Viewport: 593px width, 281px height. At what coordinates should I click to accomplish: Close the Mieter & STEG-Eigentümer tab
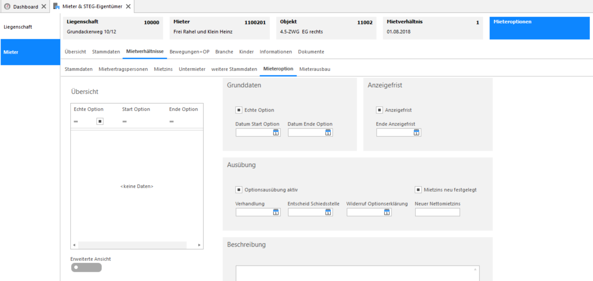point(128,7)
